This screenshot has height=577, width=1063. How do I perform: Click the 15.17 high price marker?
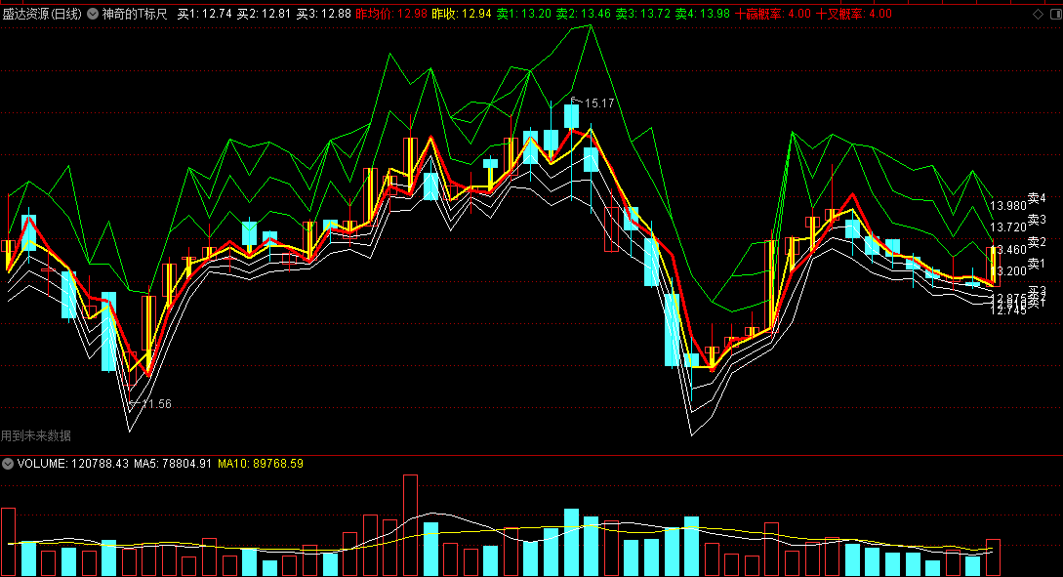pos(598,103)
